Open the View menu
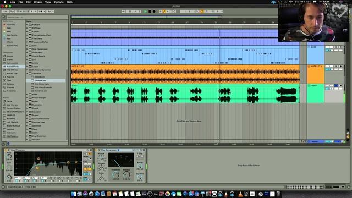 coord(48,2)
